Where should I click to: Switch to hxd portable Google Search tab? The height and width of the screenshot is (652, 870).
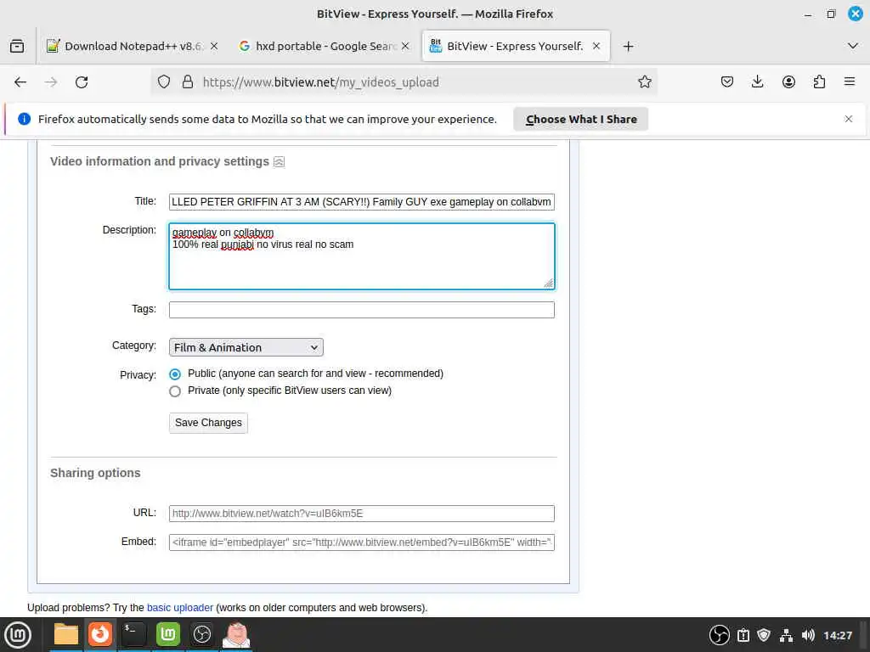(325, 46)
